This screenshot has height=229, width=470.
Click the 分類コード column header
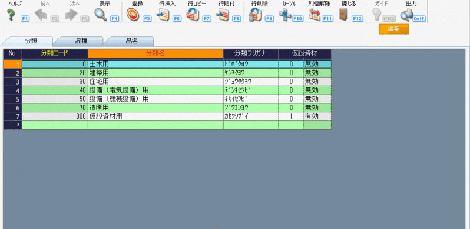pyautogui.click(x=55, y=53)
